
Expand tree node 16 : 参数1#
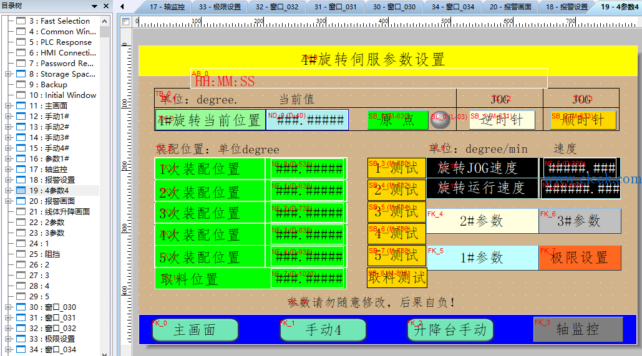[x=8, y=159]
